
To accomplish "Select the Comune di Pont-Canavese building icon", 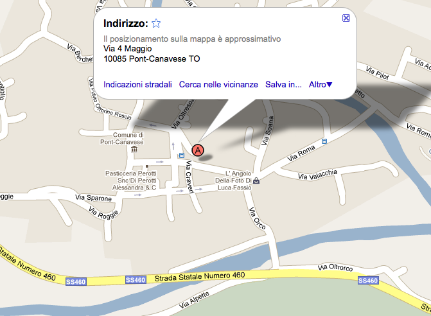I will coord(134,149).
